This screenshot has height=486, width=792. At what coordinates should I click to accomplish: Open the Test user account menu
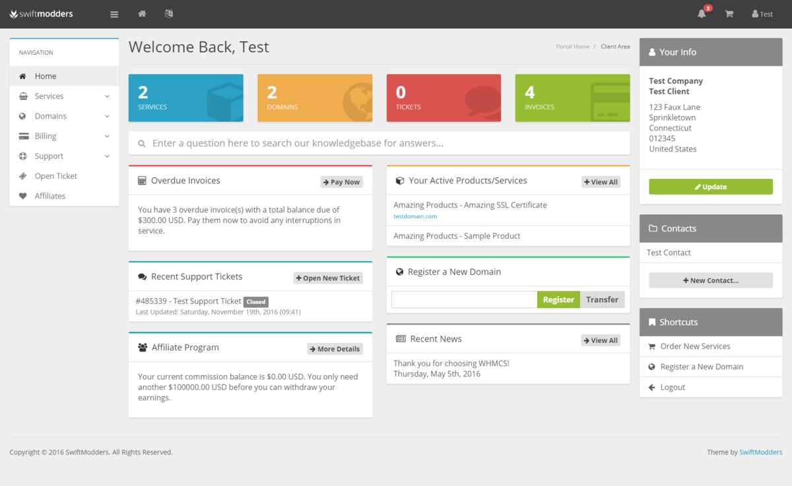[x=762, y=14]
